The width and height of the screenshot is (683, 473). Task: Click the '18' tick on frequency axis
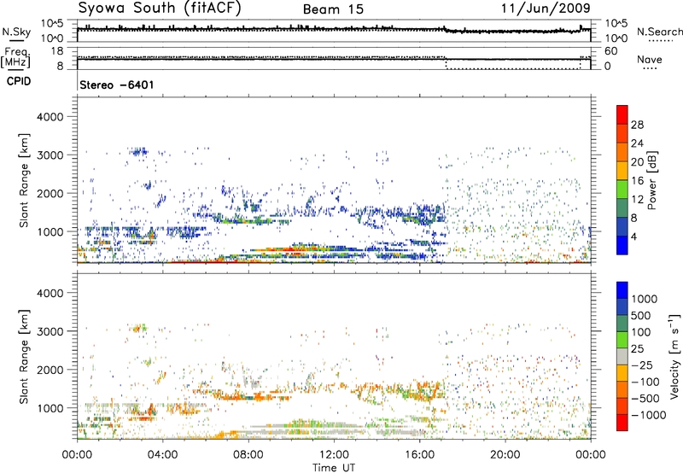click(x=57, y=50)
